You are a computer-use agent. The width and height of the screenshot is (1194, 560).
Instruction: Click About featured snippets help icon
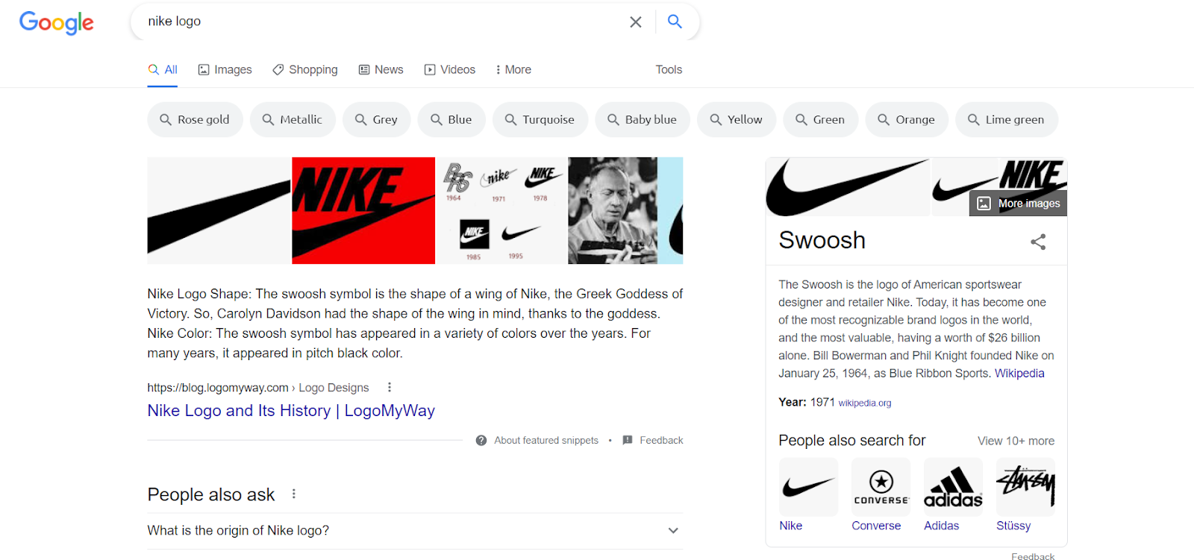point(481,441)
